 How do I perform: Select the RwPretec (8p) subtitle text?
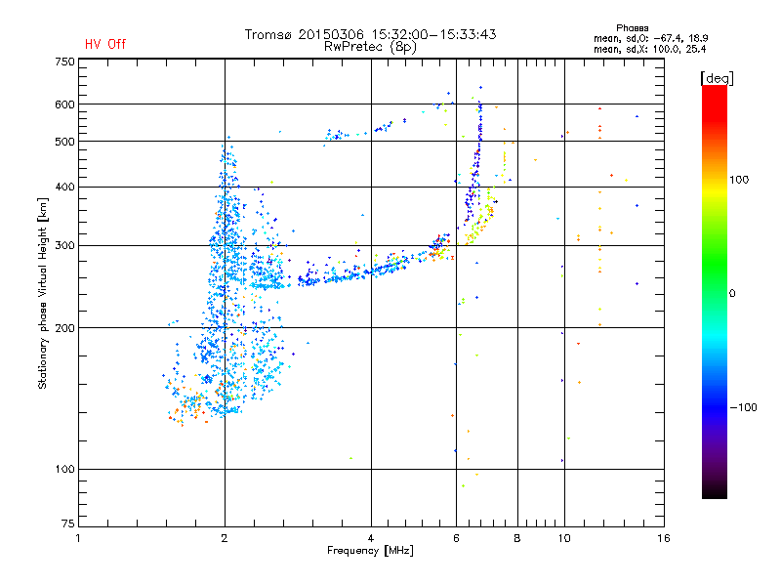(370, 47)
